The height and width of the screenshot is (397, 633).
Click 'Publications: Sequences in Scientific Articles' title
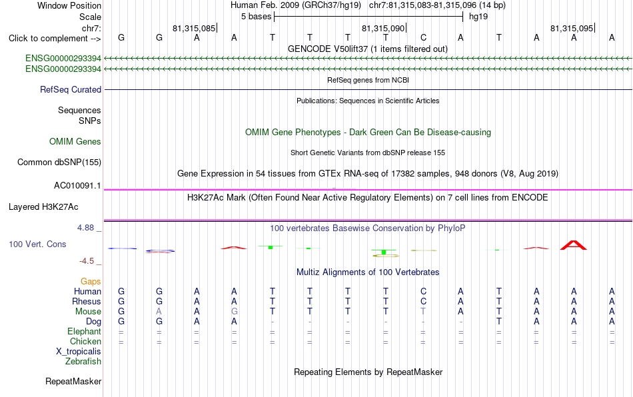pyautogui.click(x=368, y=101)
